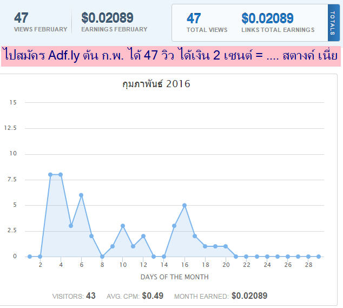Click the x-axis label 14
The width and height of the screenshot is (343, 308).
click(x=164, y=265)
